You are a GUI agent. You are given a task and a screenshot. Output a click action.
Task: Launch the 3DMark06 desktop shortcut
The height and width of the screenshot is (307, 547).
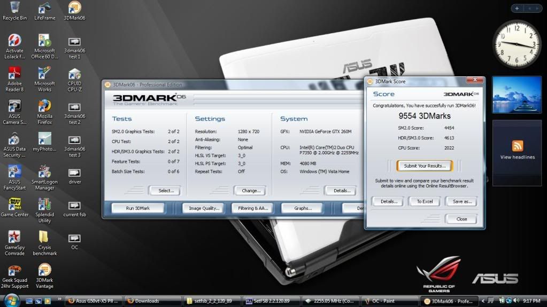coord(74,11)
